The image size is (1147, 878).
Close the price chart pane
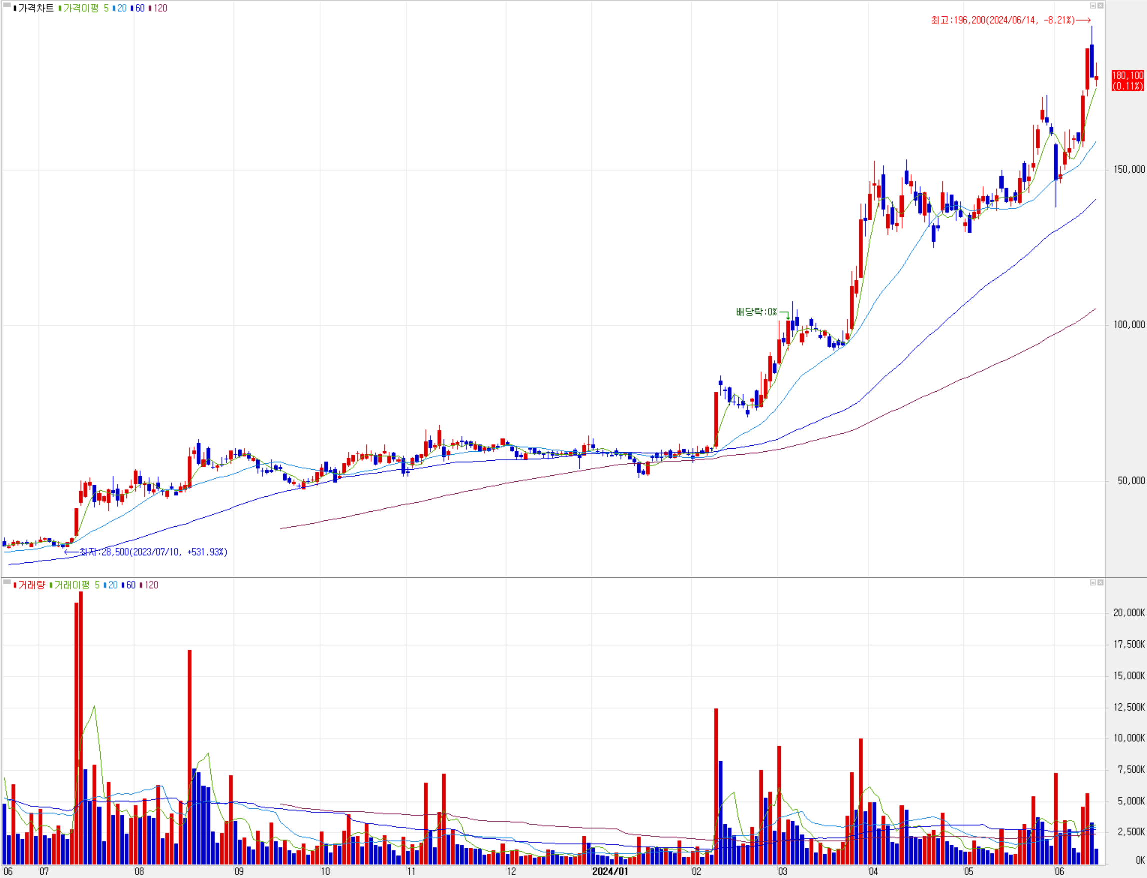(x=1100, y=6)
